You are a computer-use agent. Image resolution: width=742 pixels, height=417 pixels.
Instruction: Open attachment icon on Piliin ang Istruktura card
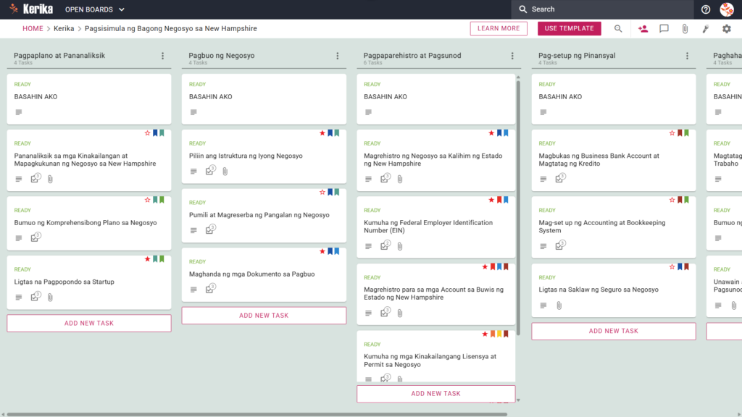(x=225, y=172)
